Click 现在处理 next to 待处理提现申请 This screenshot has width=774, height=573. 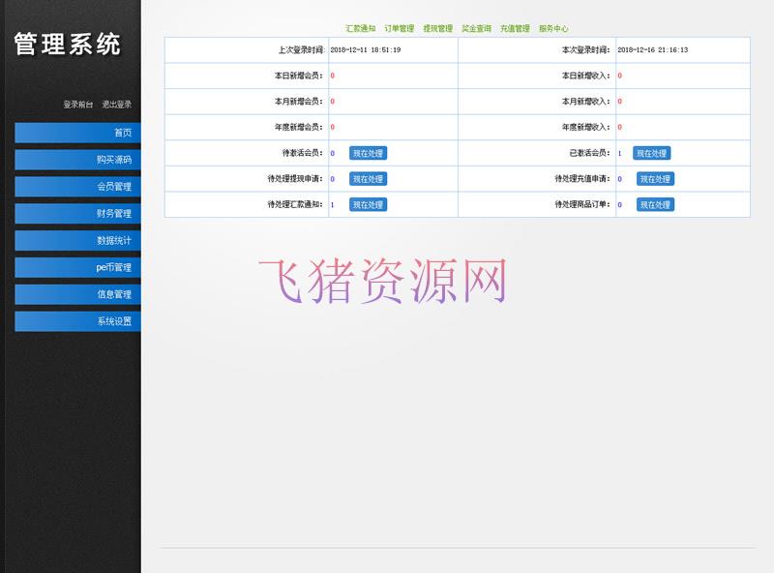pos(368,179)
